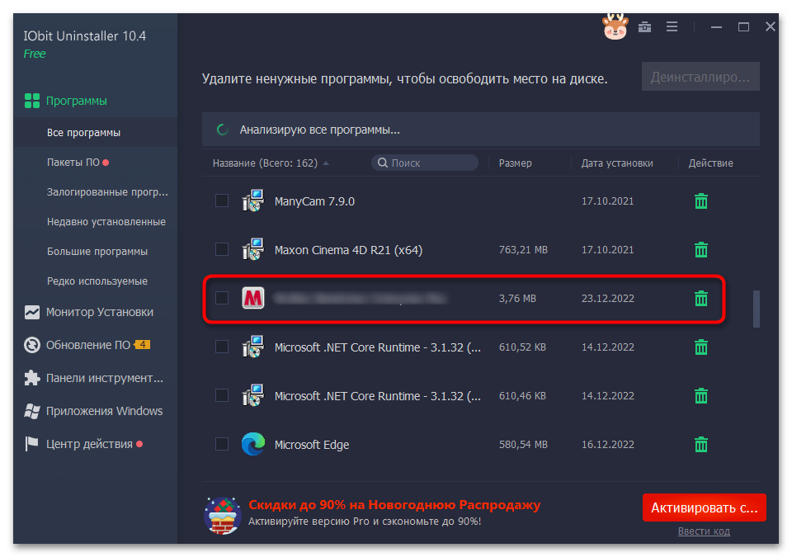The width and height of the screenshot is (792, 557).
Task: Sort by Дата установки column
Action: (617, 163)
